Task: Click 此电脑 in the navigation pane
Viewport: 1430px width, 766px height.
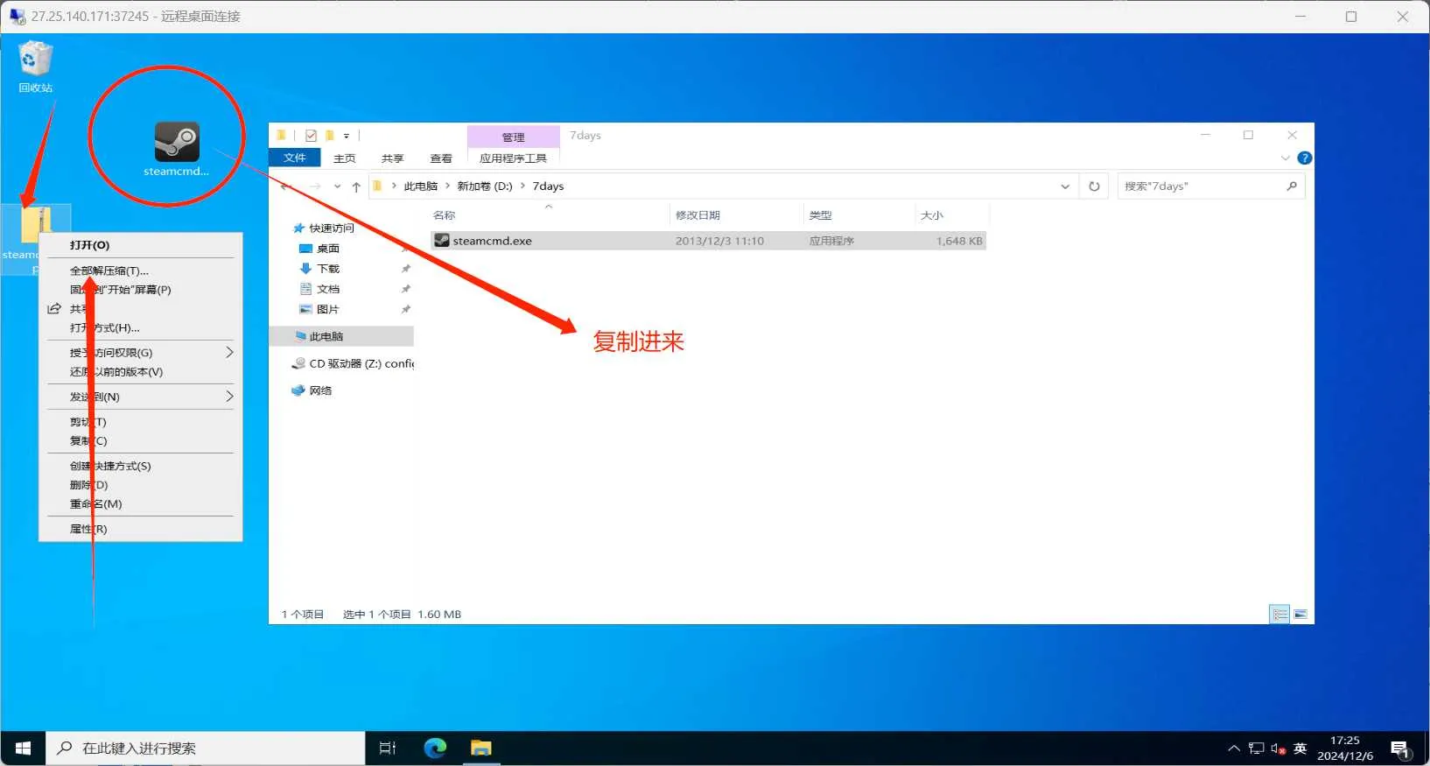Action: (326, 336)
